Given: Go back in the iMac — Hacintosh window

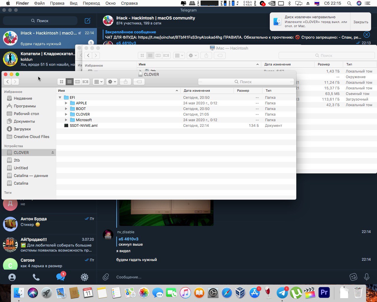Looking at the screenshot, I should pyautogui.click(x=88, y=55).
